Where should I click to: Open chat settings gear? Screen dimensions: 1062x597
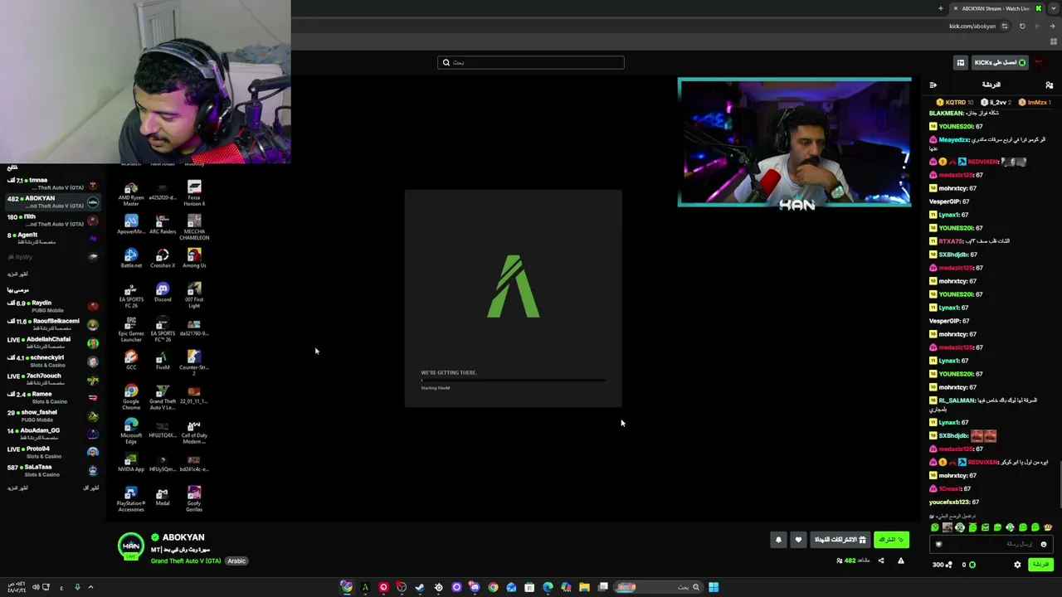[1017, 565]
